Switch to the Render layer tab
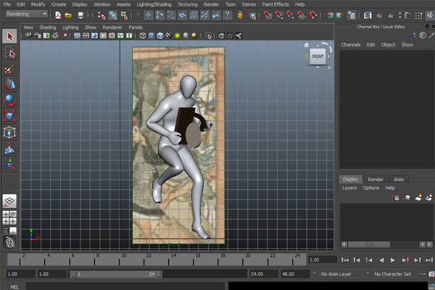This screenshot has height=290, width=435. point(376,179)
